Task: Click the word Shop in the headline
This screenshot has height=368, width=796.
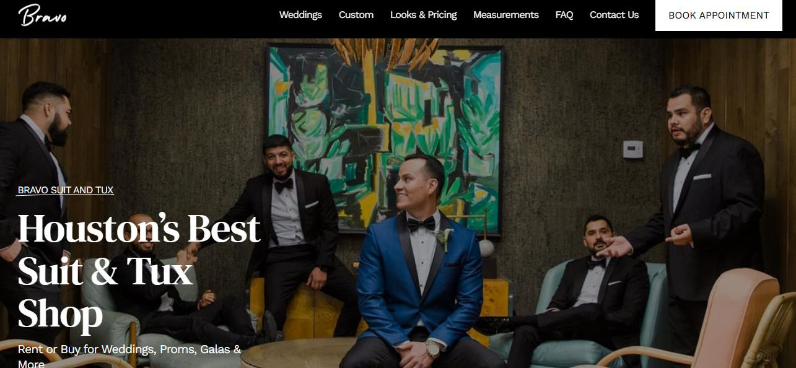Action: pos(60,313)
